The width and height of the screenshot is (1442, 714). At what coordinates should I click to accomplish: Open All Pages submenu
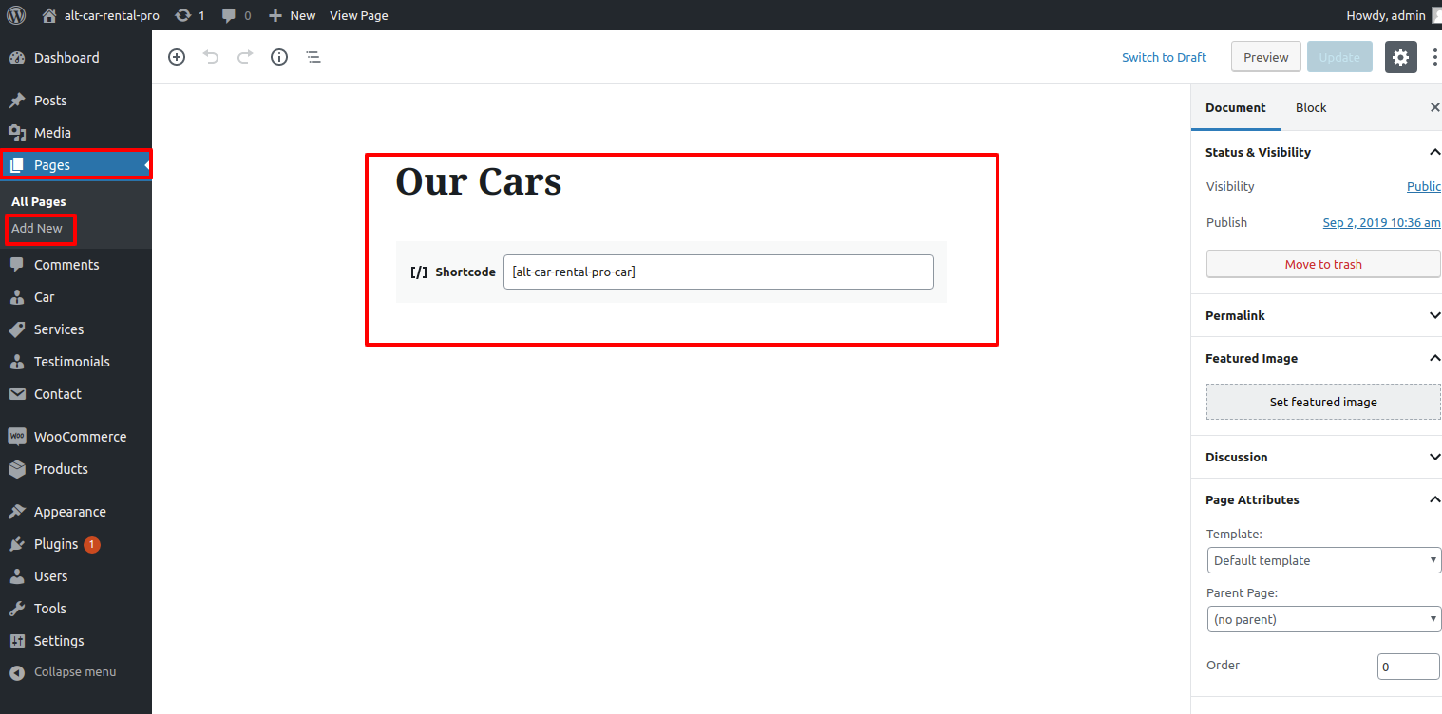tap(39, 201)
